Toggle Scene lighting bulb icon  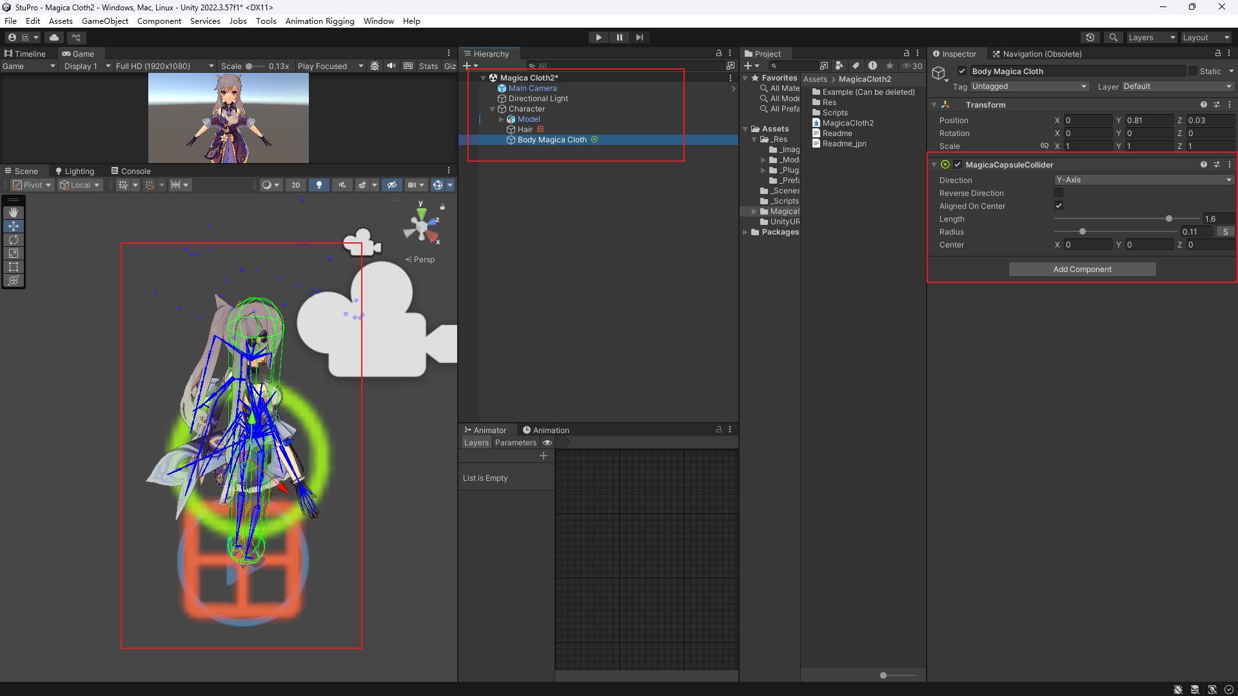coord(319,185)
